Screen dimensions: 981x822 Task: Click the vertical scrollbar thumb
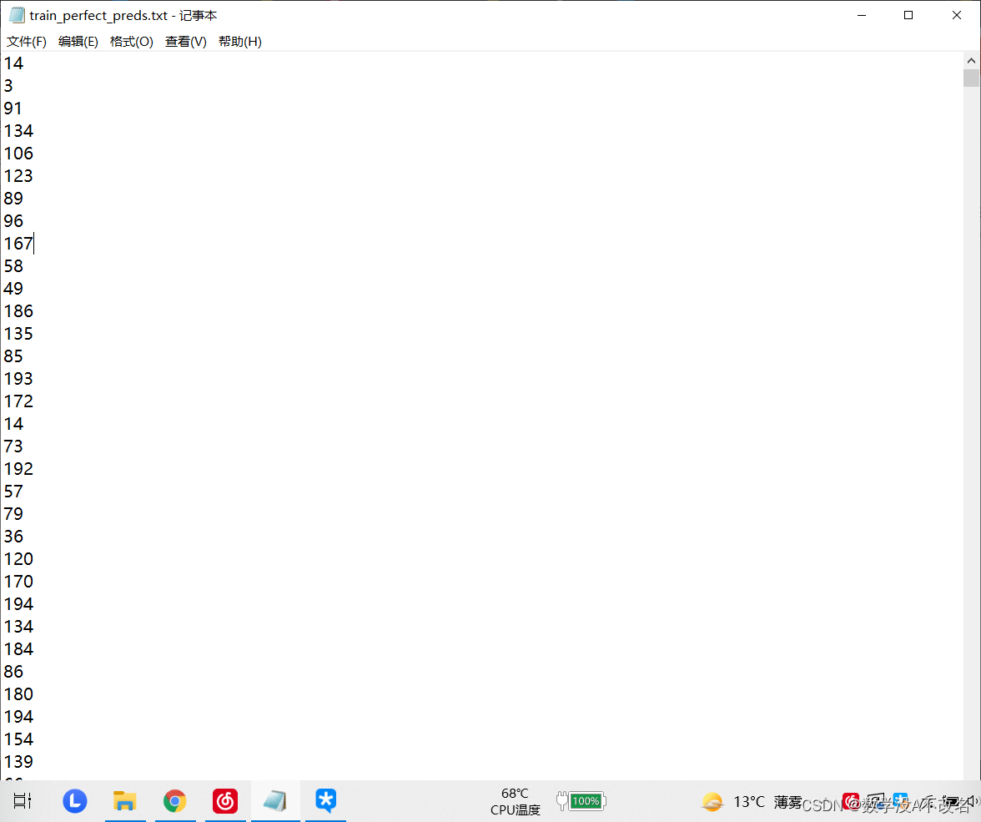point(971,78)
